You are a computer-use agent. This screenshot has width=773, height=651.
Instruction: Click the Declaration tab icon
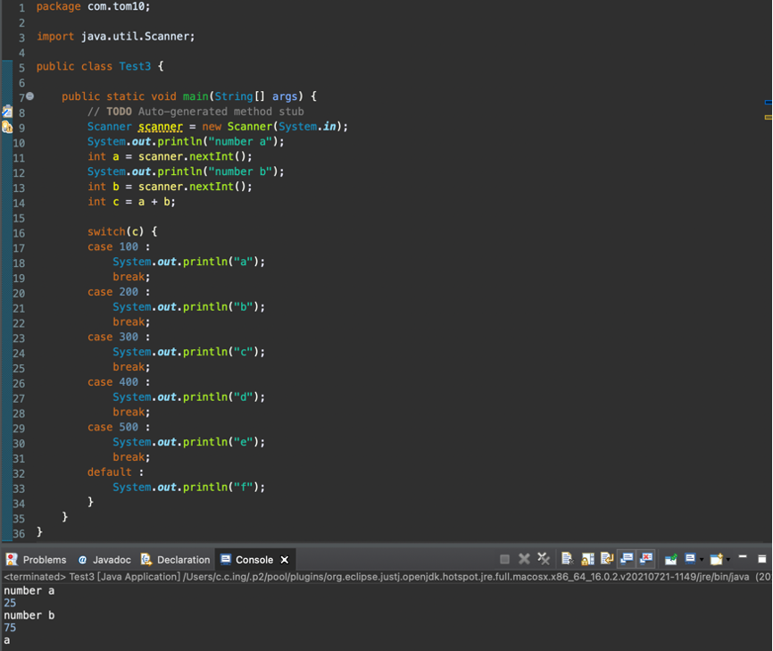pyautogui.click(x=145, y=559)
